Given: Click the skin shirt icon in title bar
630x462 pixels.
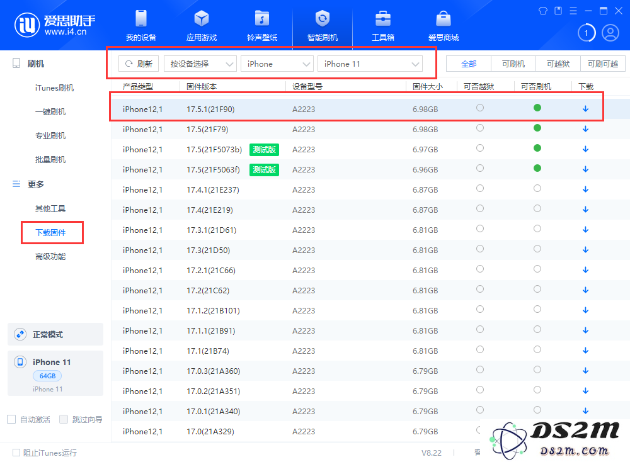Looking at the screenshot, I should [x=543, y=11].
